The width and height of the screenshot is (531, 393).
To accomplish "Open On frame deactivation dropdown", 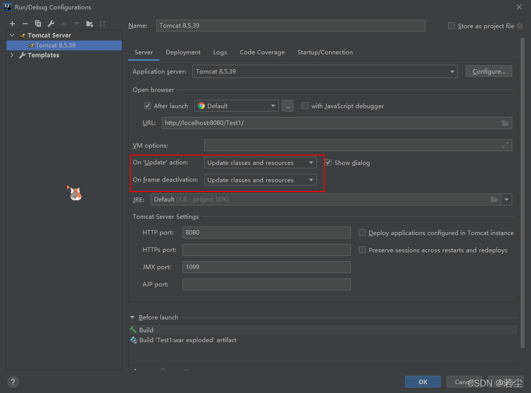I will (x=261, y=180).
